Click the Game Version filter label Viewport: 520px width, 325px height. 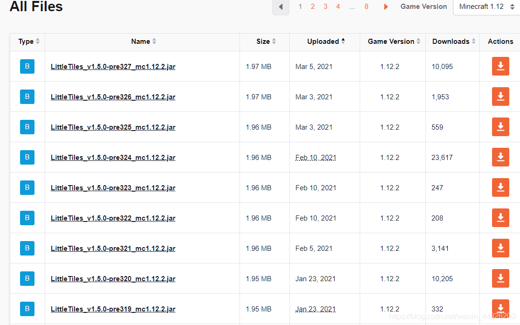click(424, 7)
